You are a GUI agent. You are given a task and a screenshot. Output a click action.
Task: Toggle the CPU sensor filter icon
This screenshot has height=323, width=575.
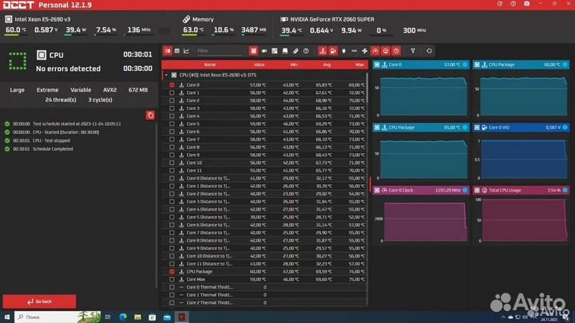click(x=253, y=51)
